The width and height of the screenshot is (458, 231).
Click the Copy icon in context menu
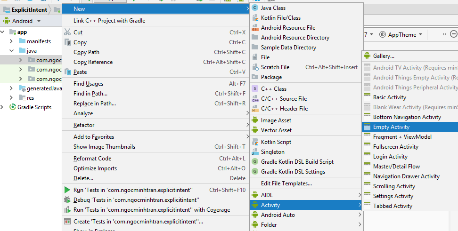point(67,42)
